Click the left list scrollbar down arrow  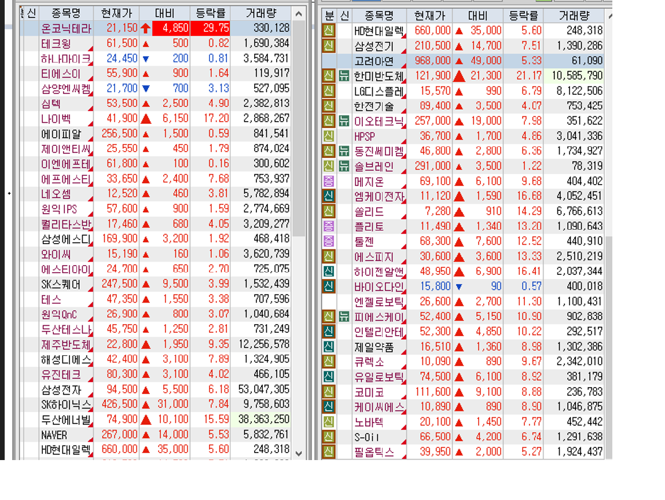coord(299,453)
